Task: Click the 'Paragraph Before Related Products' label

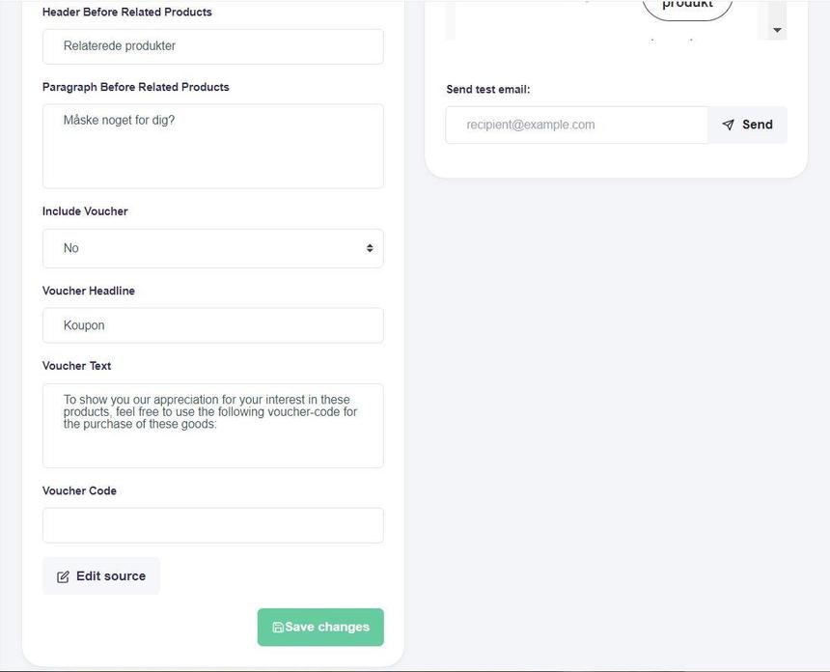Action: coord(136,87)
